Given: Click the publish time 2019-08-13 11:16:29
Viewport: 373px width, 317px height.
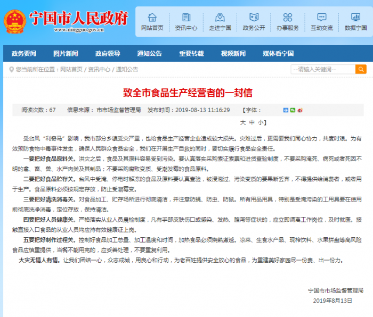Looking at the screenshot, I should click(202, 110).
